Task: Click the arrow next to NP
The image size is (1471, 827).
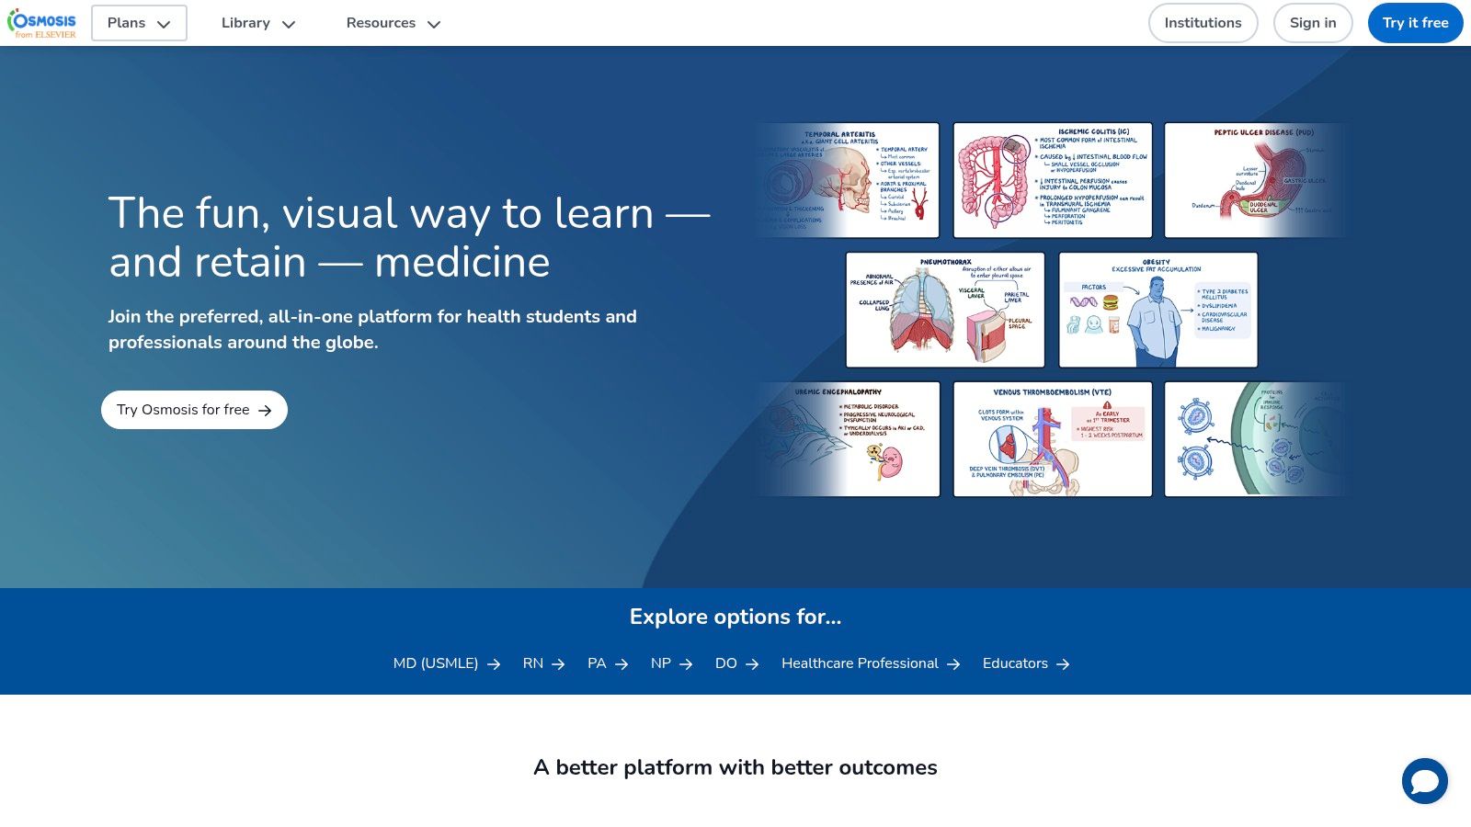Action: tap(686, 664)
